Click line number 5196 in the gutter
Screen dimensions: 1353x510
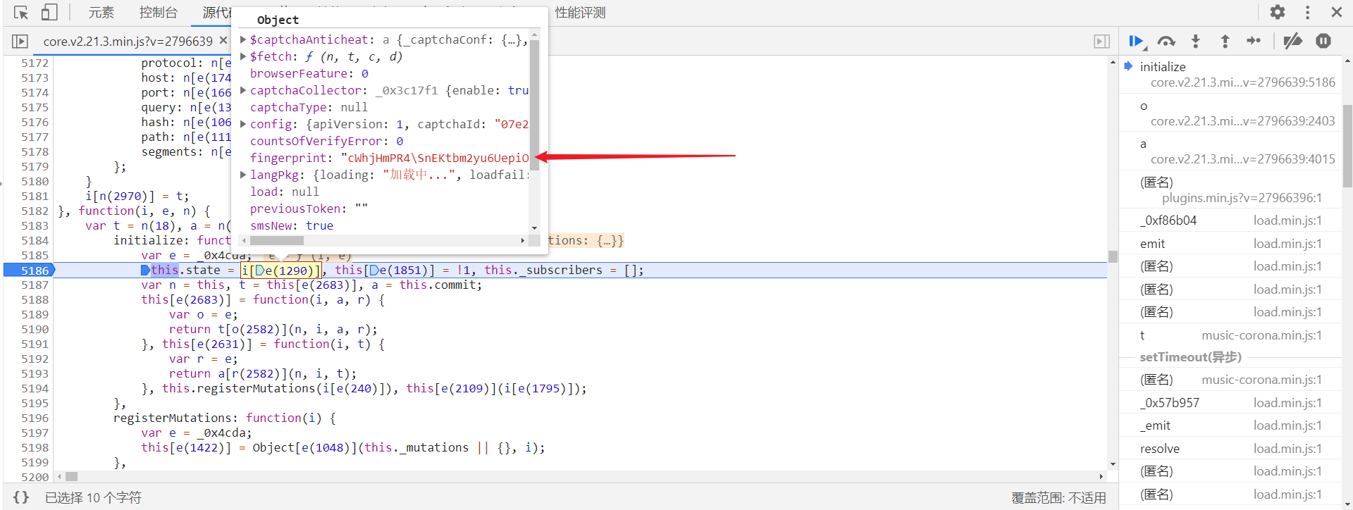(35, 418)
